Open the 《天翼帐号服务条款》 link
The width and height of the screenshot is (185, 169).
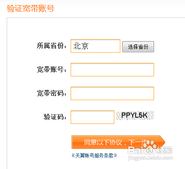pos(94,156)
